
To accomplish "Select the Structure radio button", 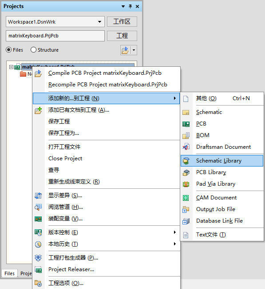I will (x=33, y=50).
